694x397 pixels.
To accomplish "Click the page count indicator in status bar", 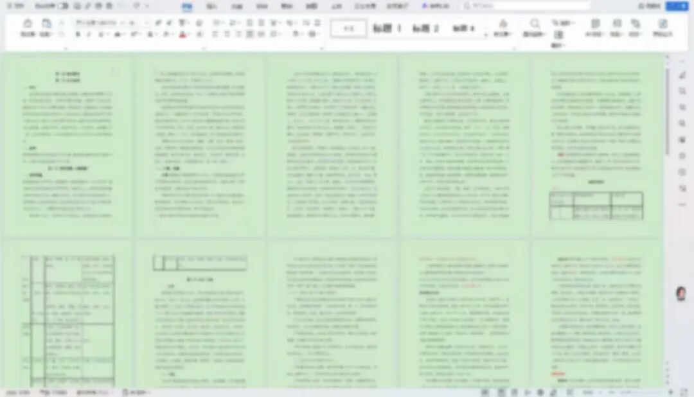I will coord(18,392).
